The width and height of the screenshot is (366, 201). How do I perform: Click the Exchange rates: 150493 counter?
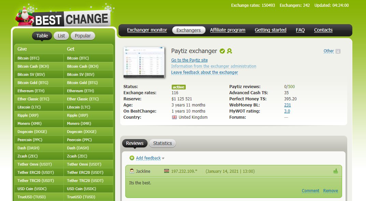253,5
